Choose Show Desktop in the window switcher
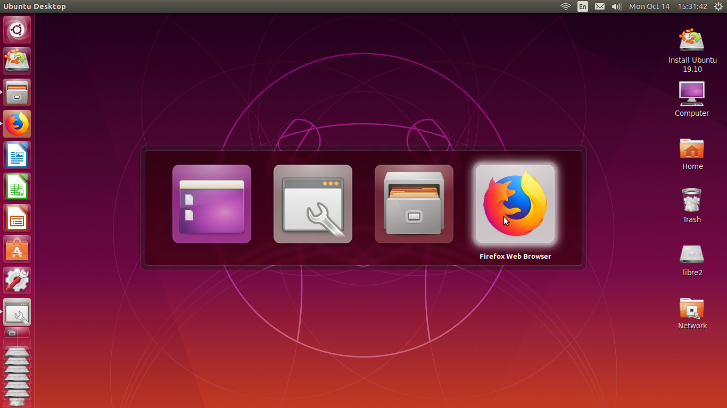This screenshot has height=408, width=727. tap(212, 204)
